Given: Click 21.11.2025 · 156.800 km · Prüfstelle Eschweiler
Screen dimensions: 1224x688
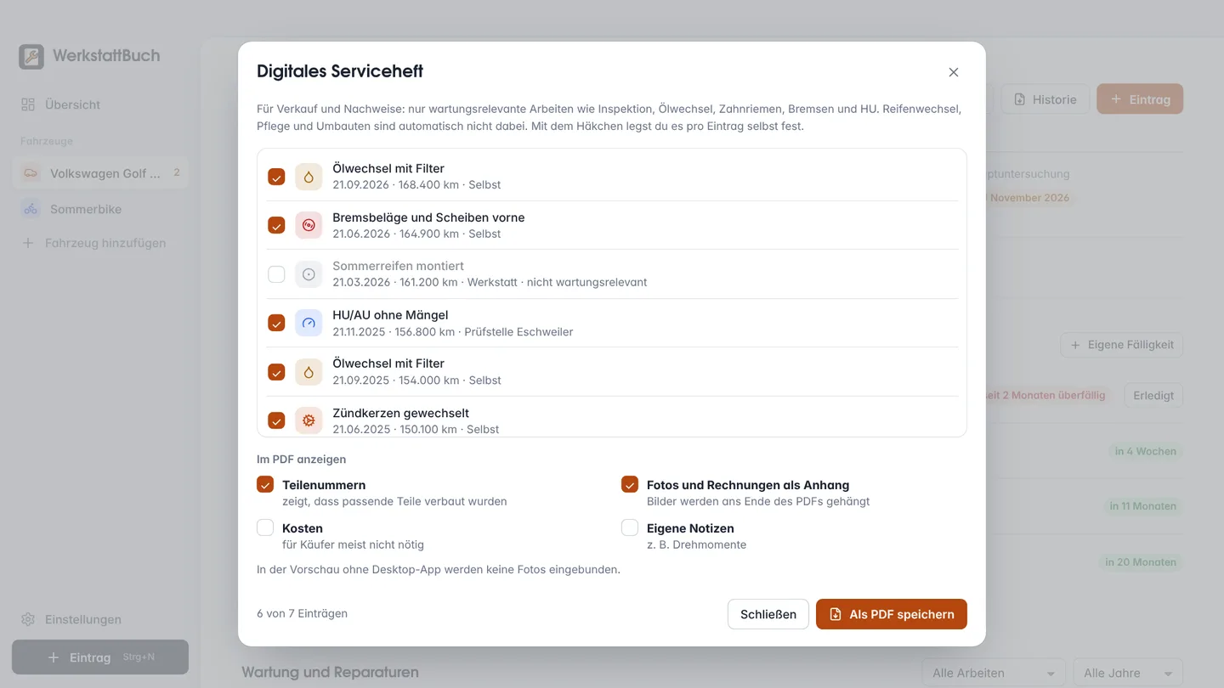Looking at the screenshot, I should (x=453, y=331).
